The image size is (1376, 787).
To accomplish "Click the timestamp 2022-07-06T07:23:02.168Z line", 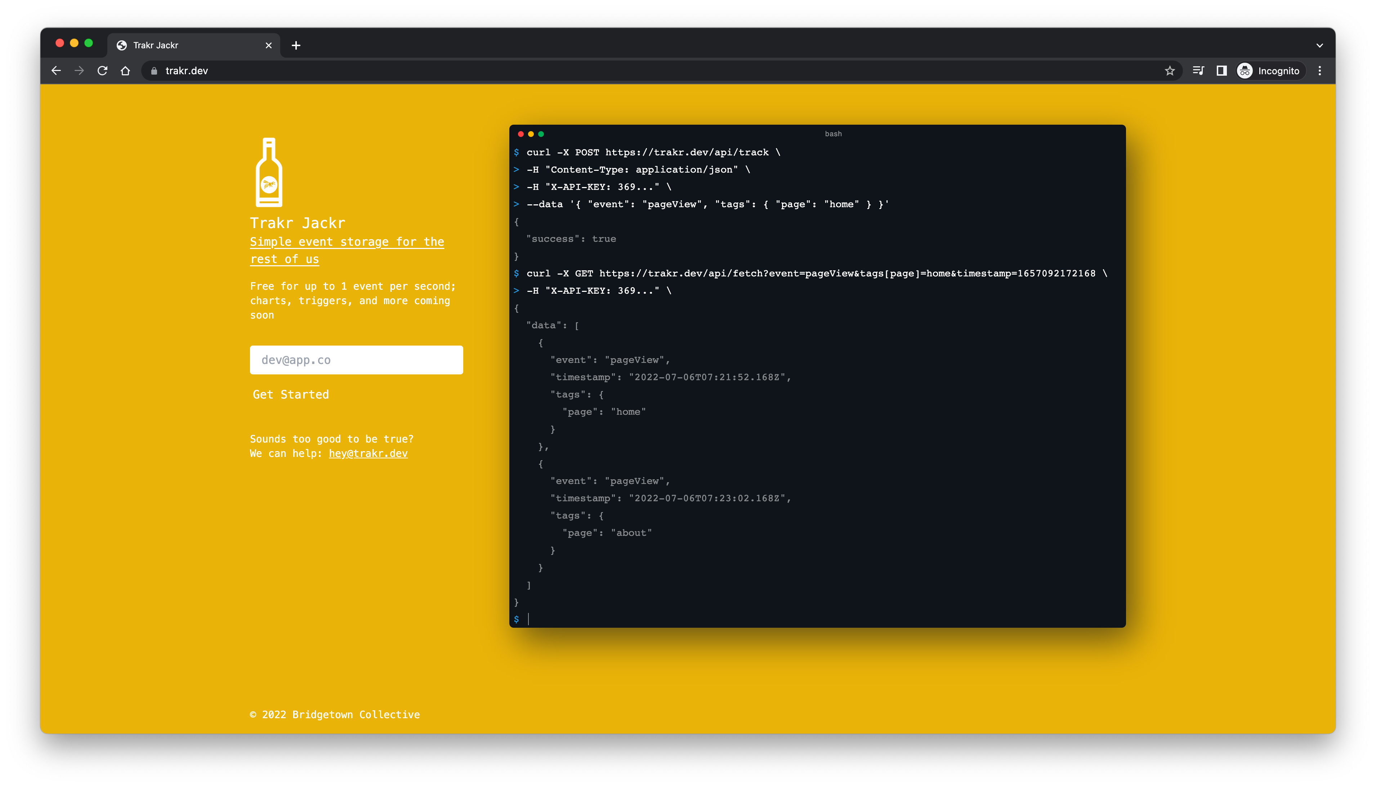I will tap(670, 498).
